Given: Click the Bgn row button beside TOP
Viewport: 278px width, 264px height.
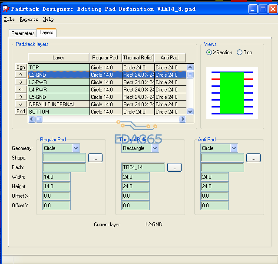Looking at the screenshot, I should pyautogui.click(x=21, y=67).
